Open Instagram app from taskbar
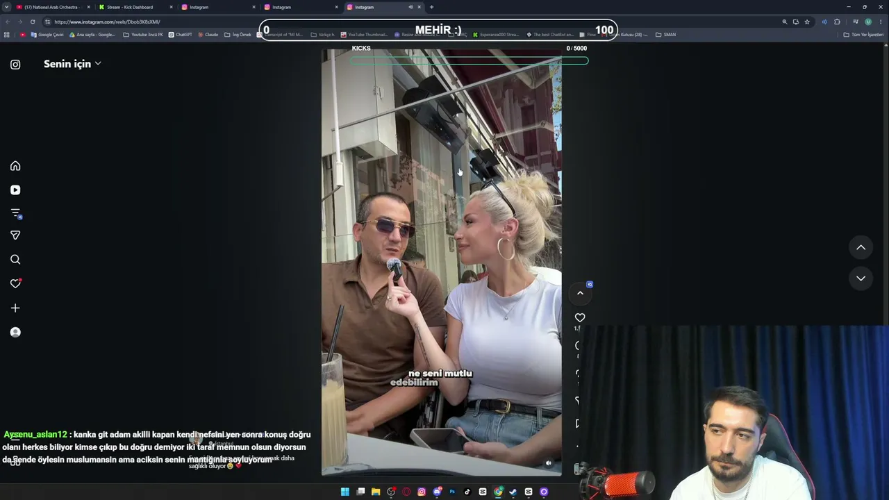 click(x=422, y=492)
